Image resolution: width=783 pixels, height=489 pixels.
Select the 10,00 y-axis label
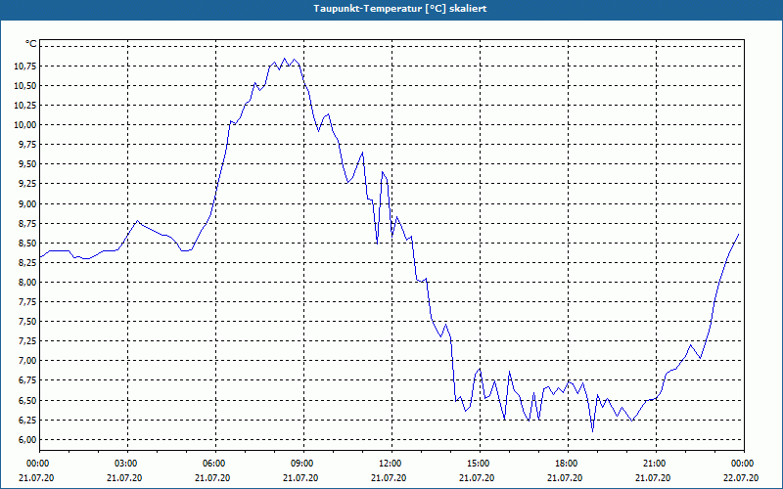[25, 125]
